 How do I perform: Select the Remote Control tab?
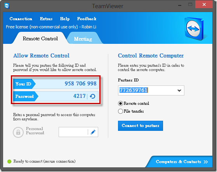pyautogui.click(x=40, y=38)
